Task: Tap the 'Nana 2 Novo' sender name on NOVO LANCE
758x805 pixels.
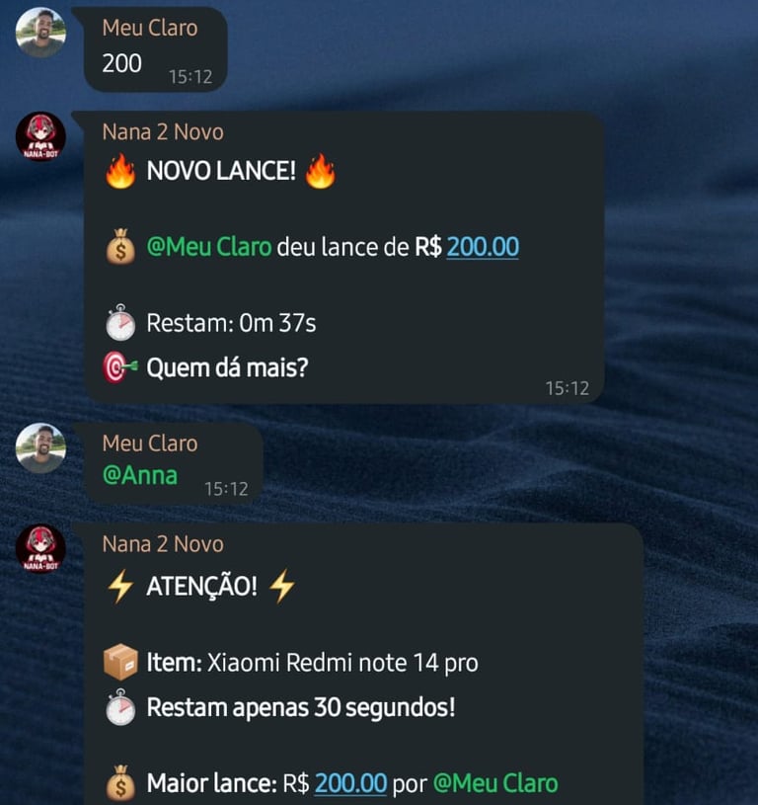Action: (163, 132)
